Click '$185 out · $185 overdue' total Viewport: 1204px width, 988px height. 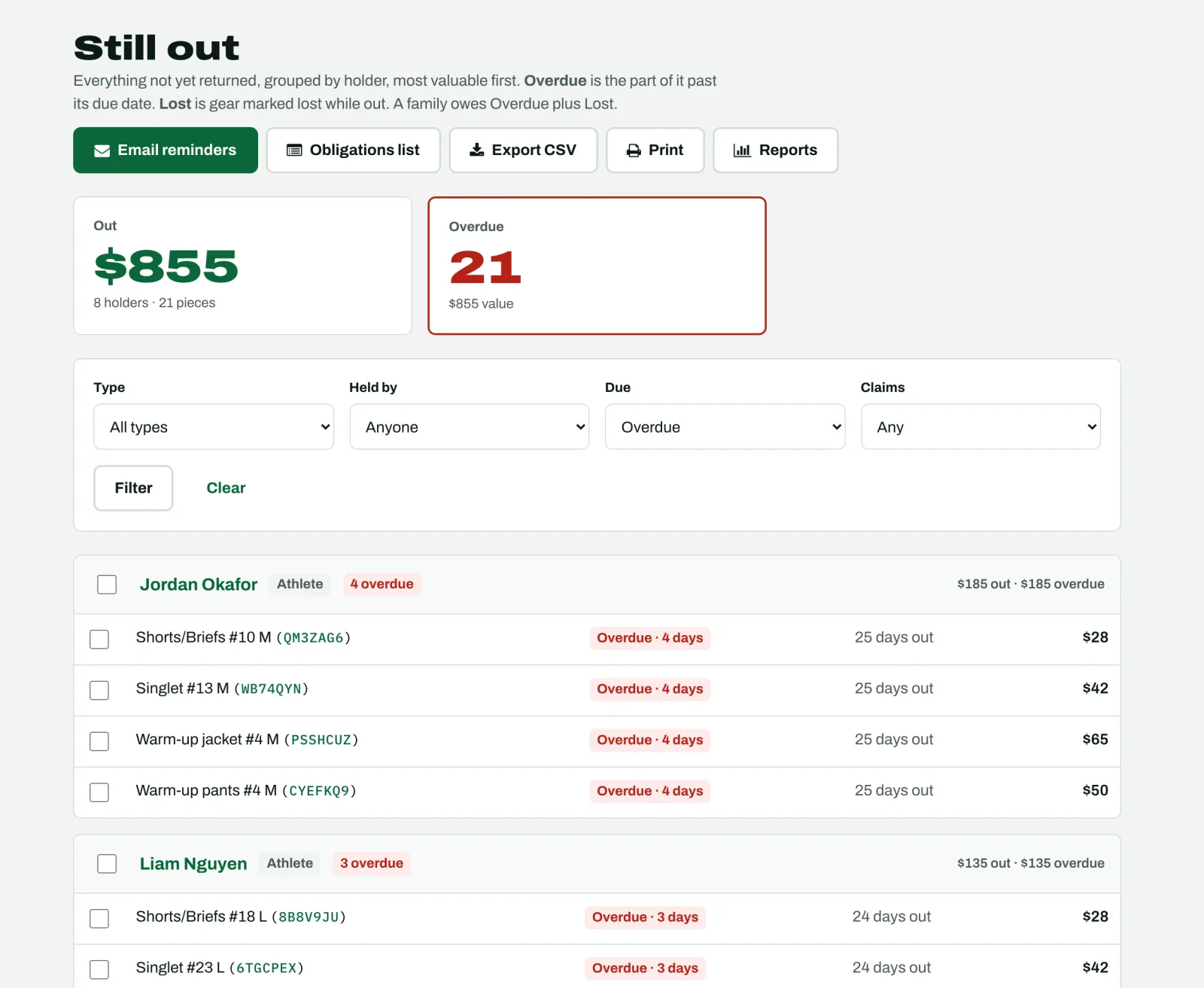click(x=1030, y=584)
